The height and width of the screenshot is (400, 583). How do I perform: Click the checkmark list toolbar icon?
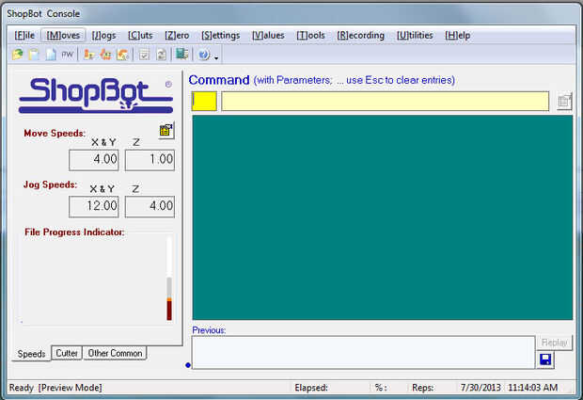(144, 55)
